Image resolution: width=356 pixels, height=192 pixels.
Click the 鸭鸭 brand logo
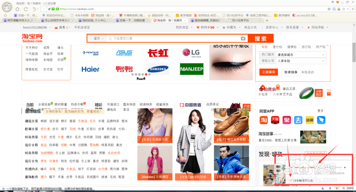pyautogui.click(x=124, y=69)
